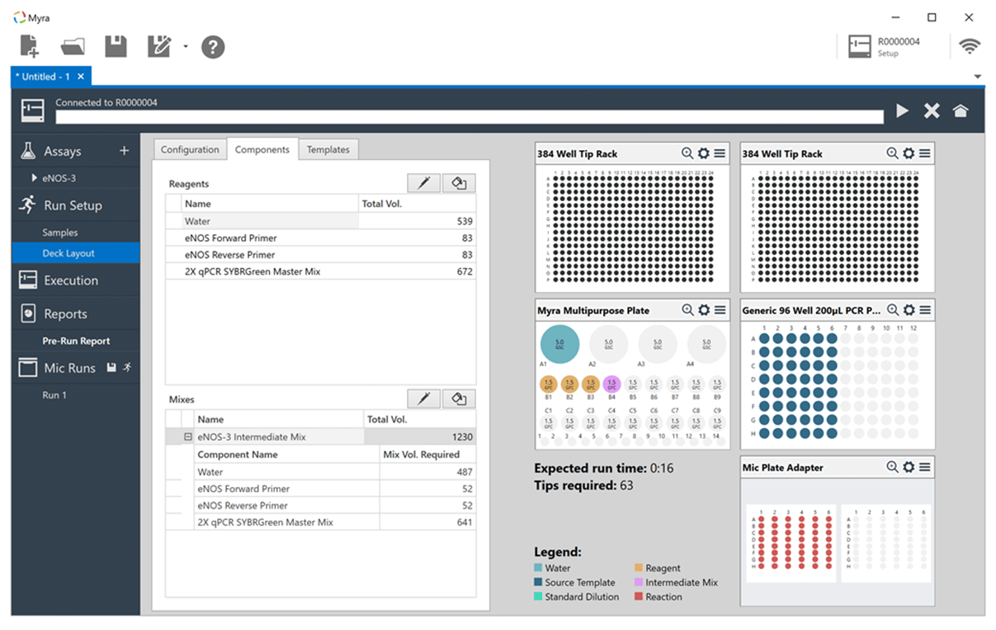Click the running-man icon beside Mic Runs
Viewport: 996px width, 630px height.
(x=127, y=368)
